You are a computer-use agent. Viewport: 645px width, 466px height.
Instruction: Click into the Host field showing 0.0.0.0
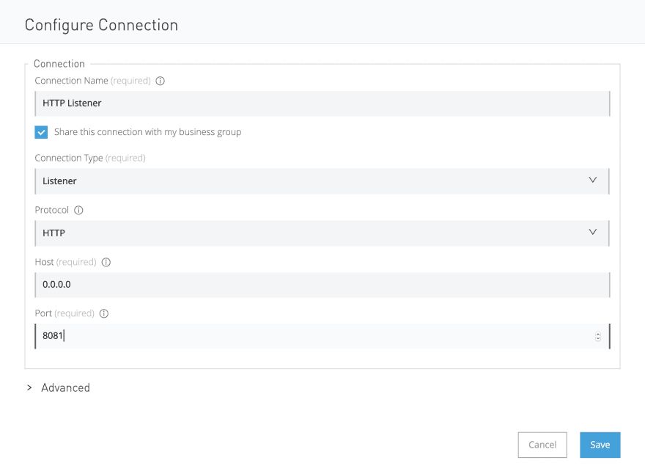click(322, 285)
